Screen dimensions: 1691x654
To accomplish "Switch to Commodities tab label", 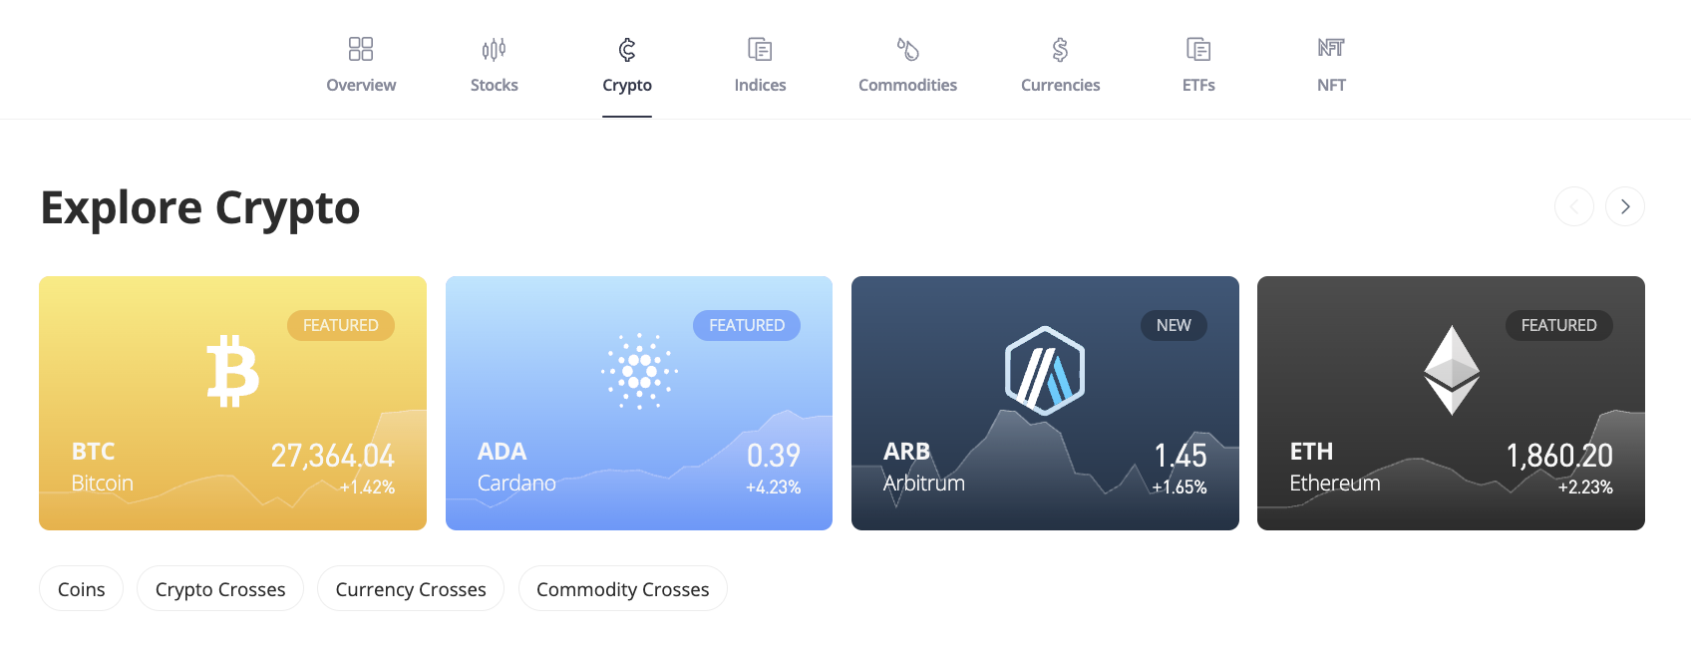I will click(x=907, y=86).
